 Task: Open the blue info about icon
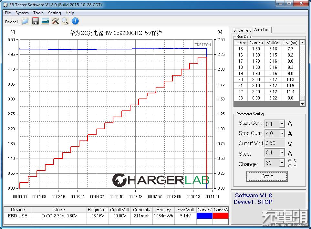coord(75,21)
